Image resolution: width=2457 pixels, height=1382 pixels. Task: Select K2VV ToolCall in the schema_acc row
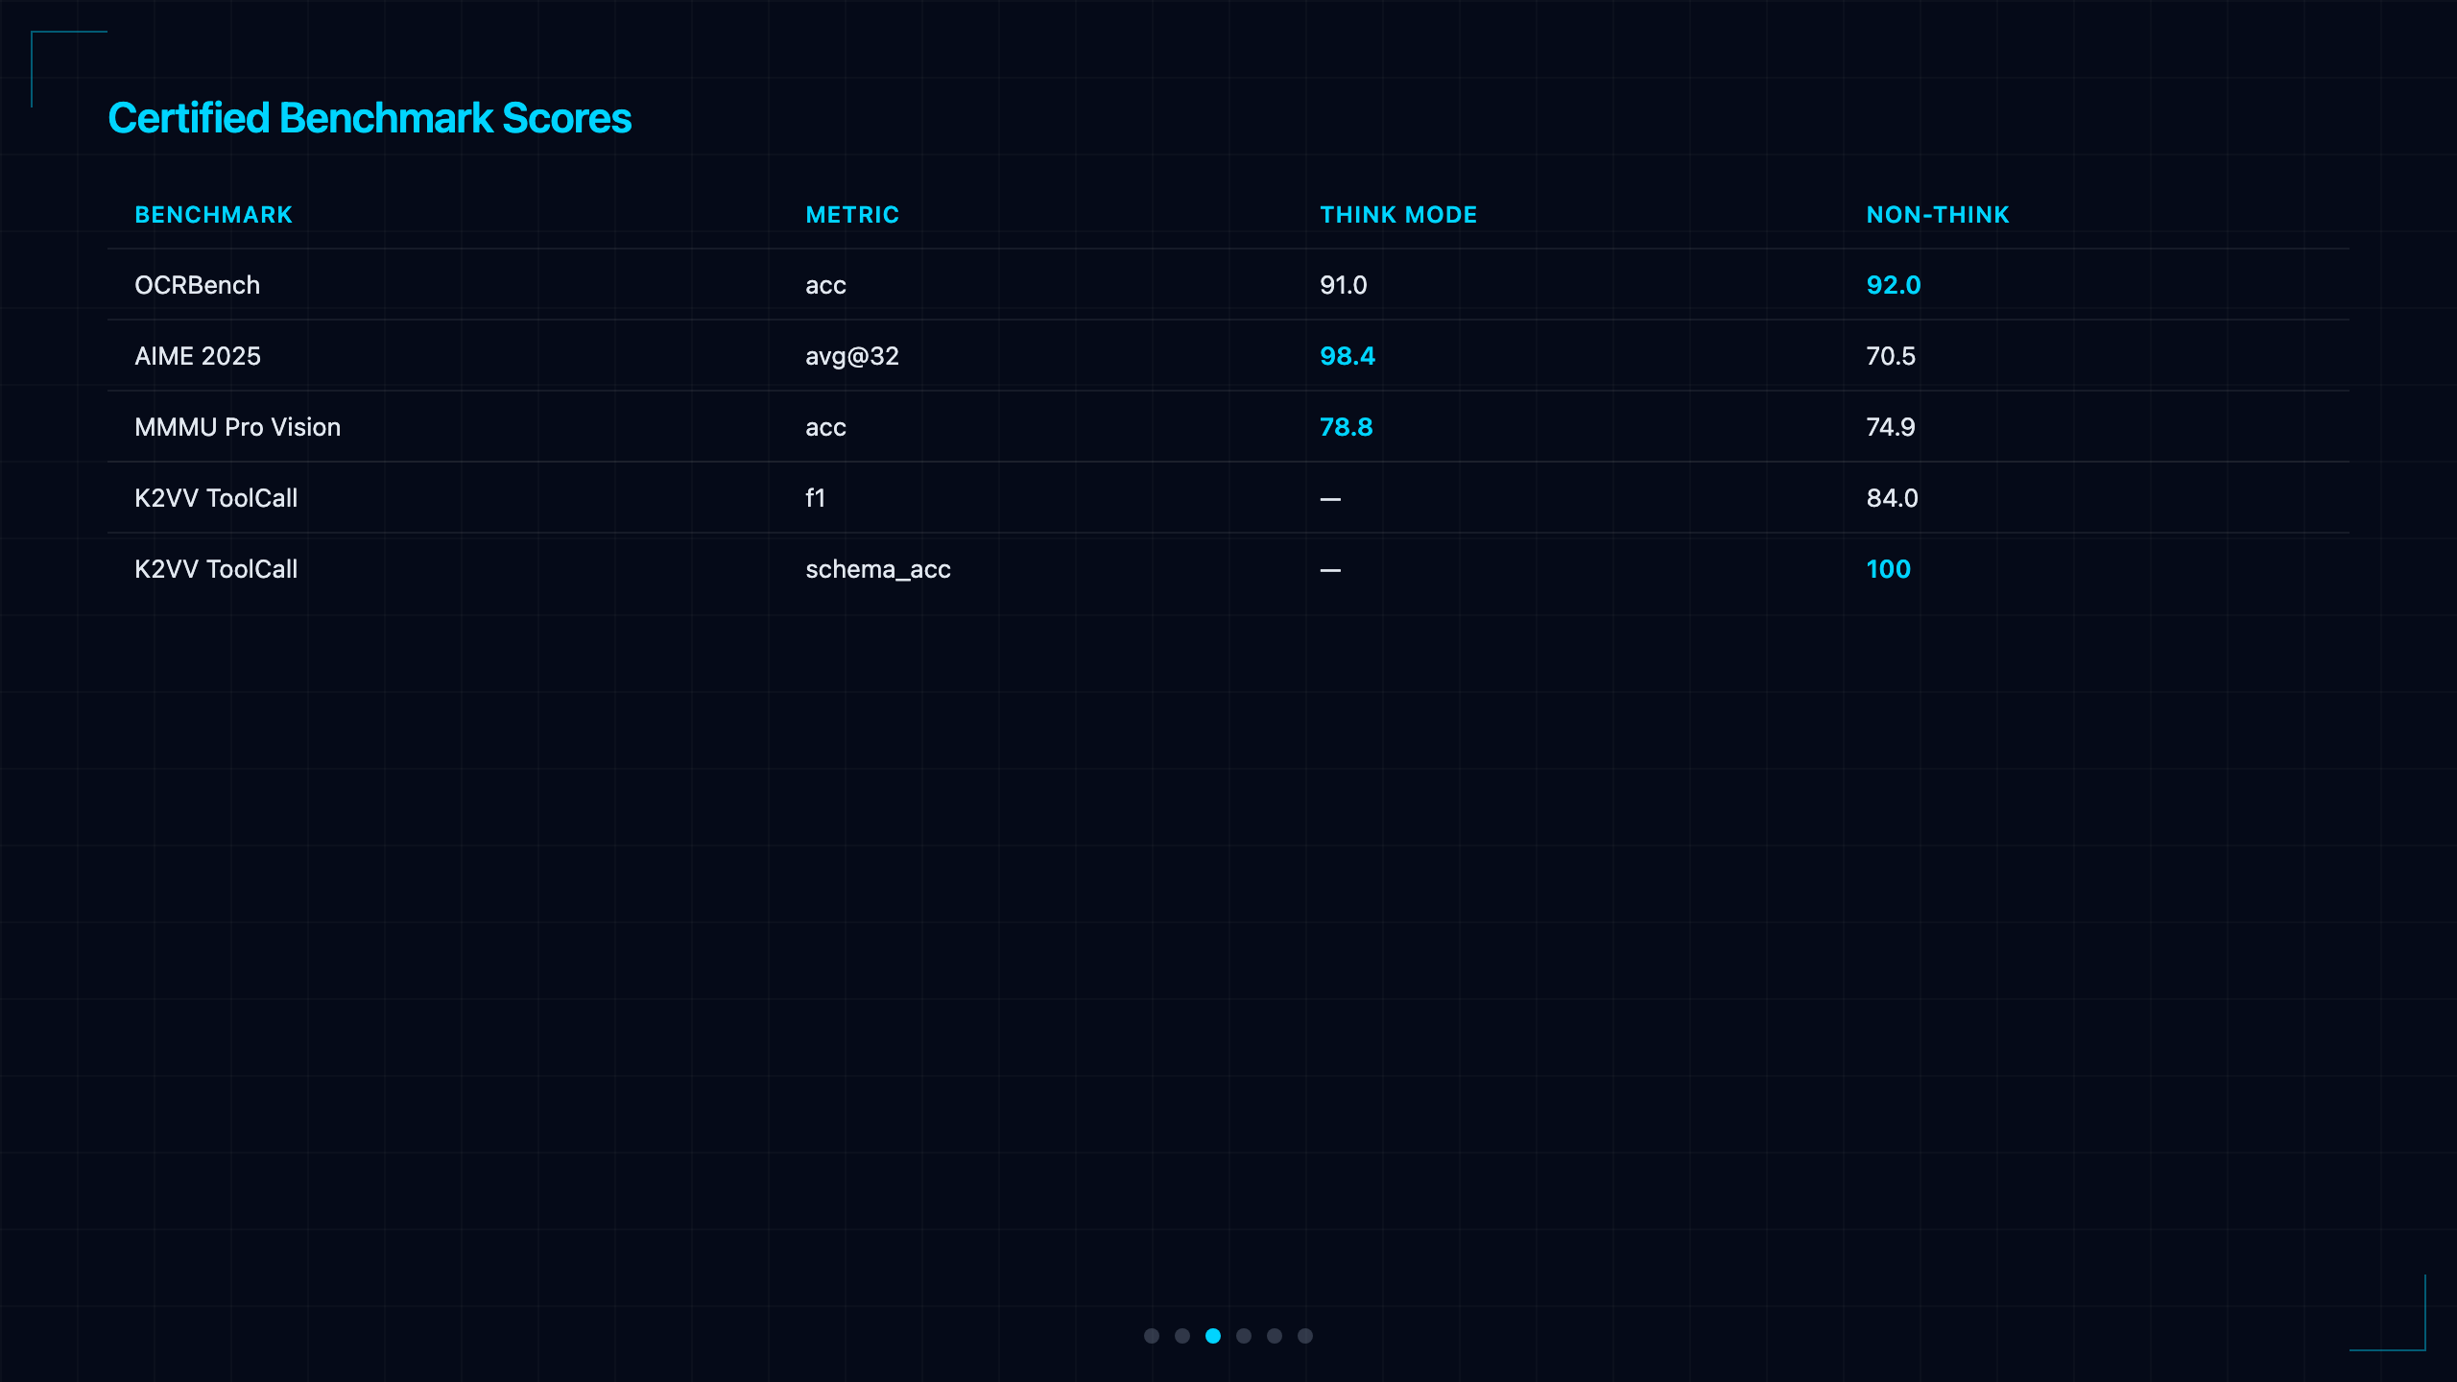[216, 569]
